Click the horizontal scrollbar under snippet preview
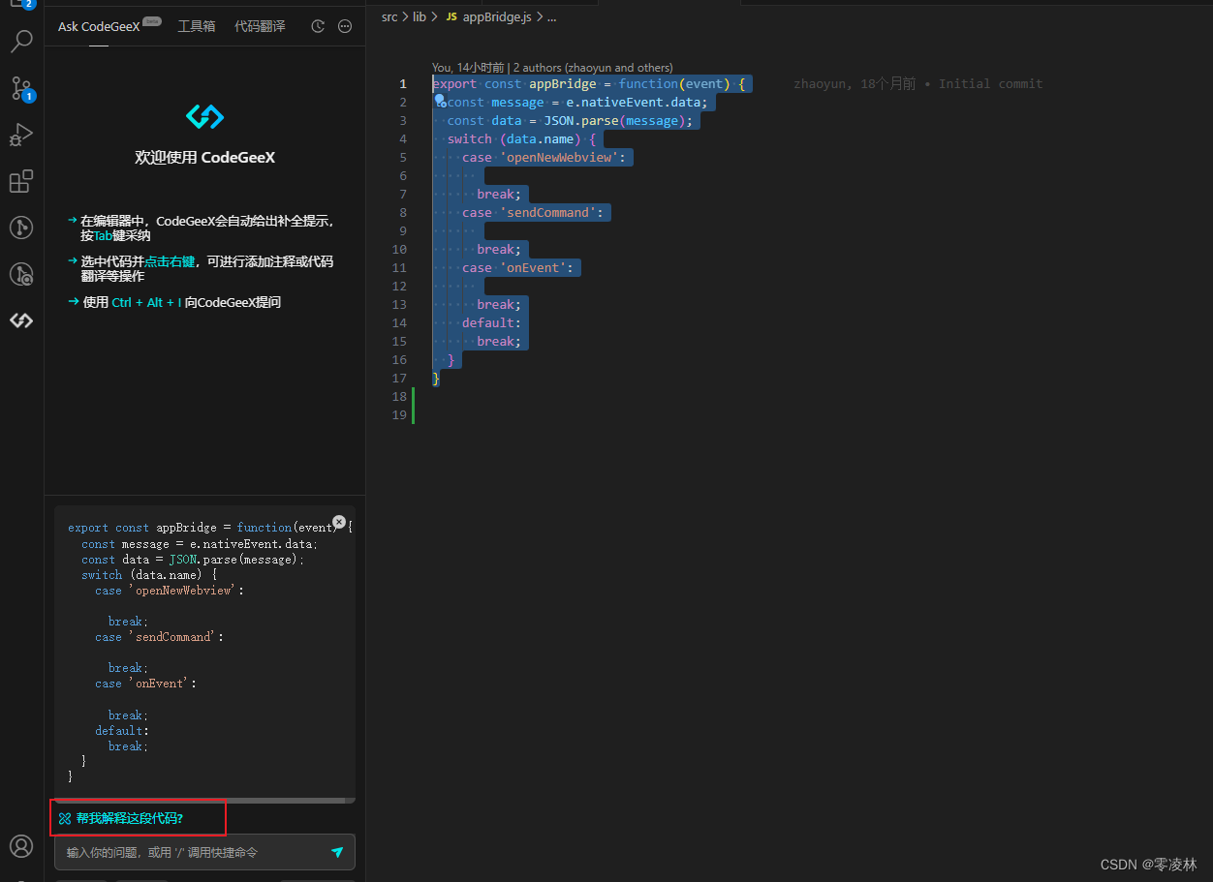 (x=200, y=801)
